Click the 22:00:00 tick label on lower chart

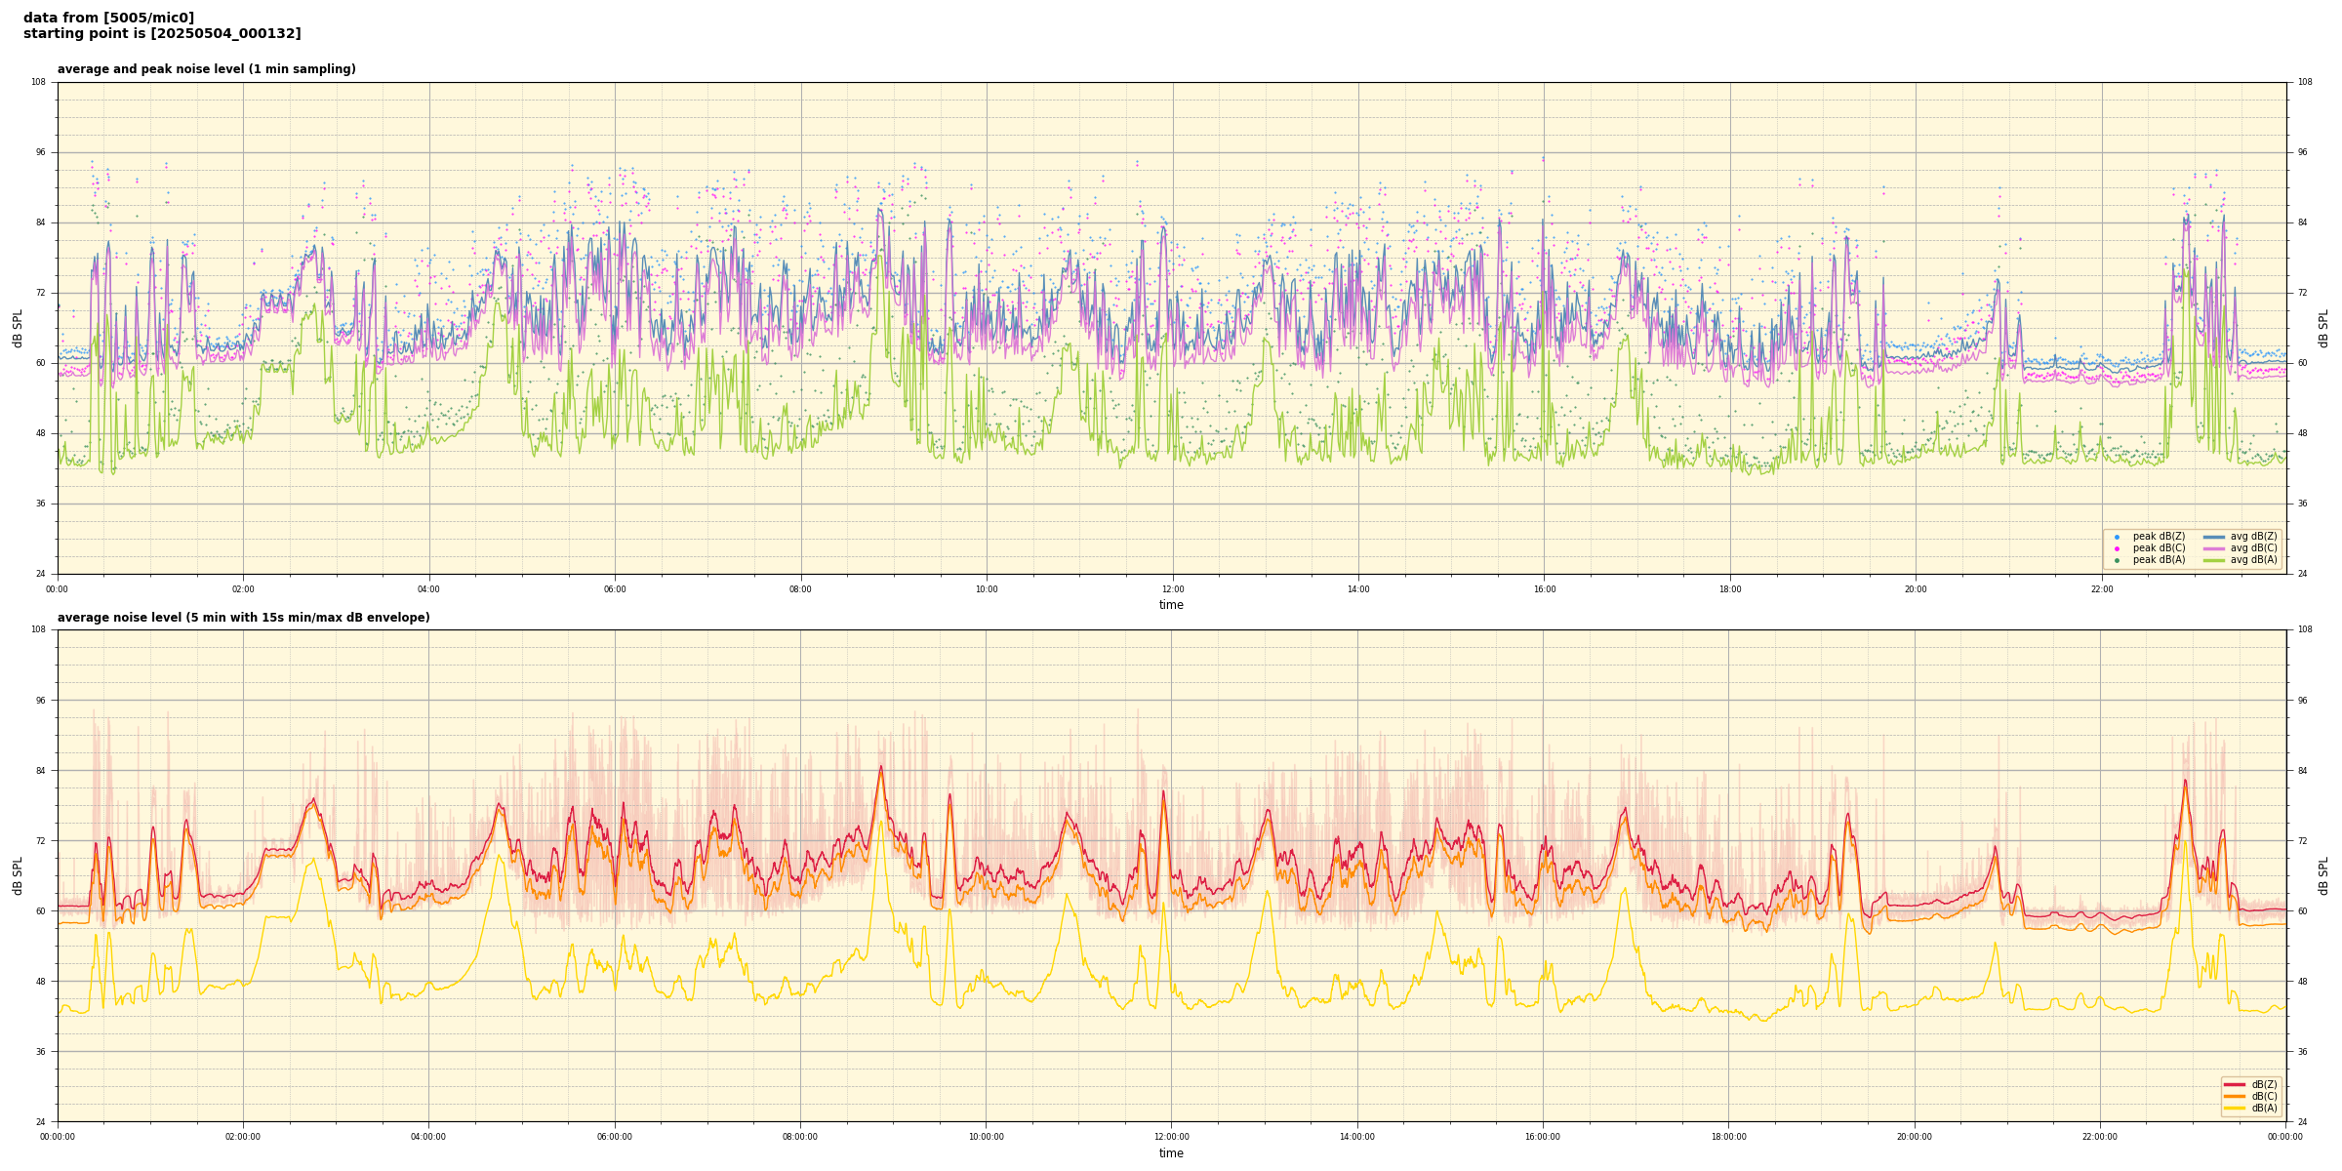(x=2100, y=1137)
